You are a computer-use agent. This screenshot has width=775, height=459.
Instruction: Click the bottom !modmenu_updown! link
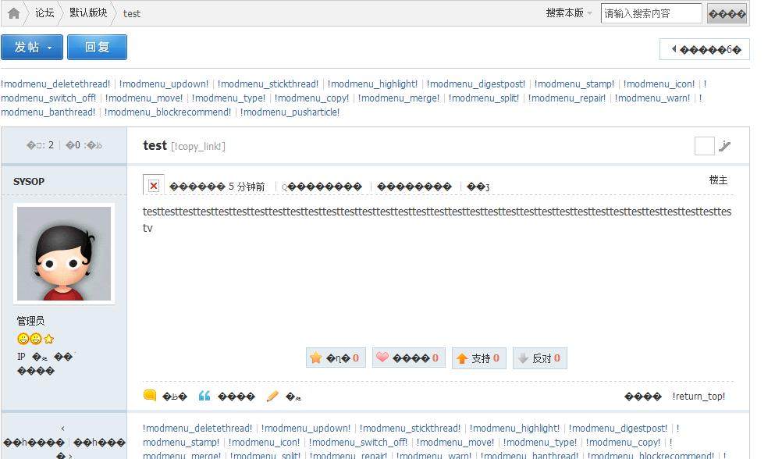pos(305,429)
